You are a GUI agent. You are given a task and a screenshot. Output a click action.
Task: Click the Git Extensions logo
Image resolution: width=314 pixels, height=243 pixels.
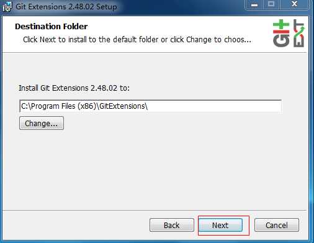(x=289, y=33)
